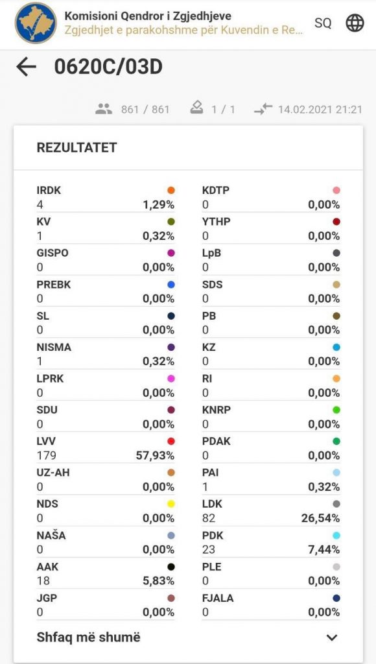
Task: Click the back arrow next to 0620C/03D
Action: click(26, 67)
